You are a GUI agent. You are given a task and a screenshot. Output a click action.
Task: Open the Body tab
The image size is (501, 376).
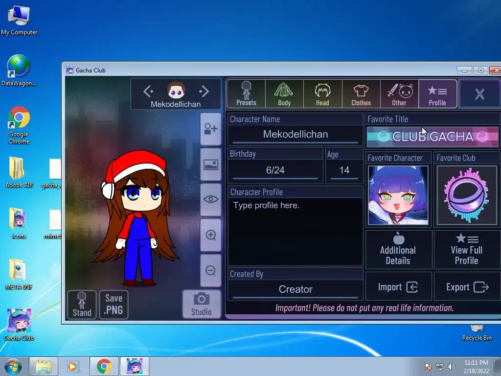284,94
